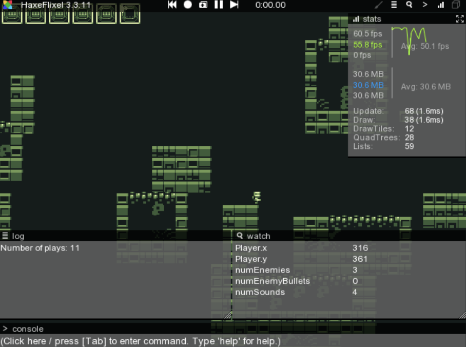Toggle the console window from the toolbar
The height and width of the screenshot is (347, 466).
[425, 5]
